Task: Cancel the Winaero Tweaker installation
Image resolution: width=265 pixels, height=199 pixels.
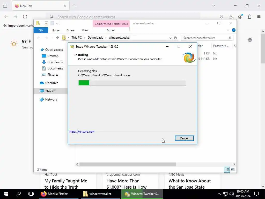Action: point(184,138)
